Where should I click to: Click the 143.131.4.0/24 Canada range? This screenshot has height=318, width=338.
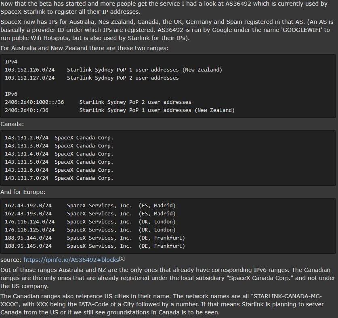(x=27, y=154)
